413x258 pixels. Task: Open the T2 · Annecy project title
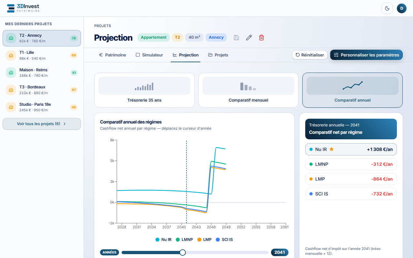tap(30, 35)
